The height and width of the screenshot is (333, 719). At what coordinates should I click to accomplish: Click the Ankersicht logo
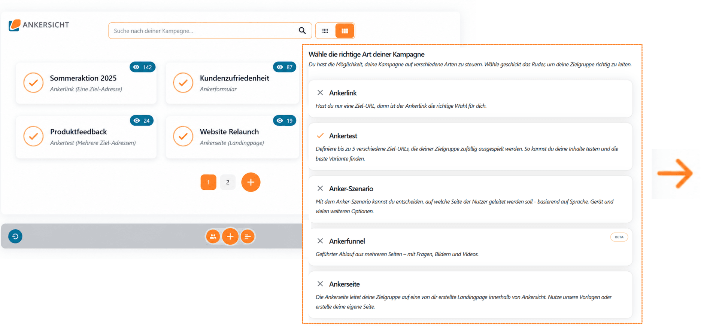[39, 25]
